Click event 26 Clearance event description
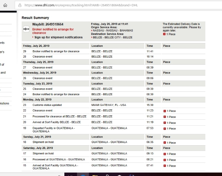Viewport: 222px width, 176px height. point(42,78)
